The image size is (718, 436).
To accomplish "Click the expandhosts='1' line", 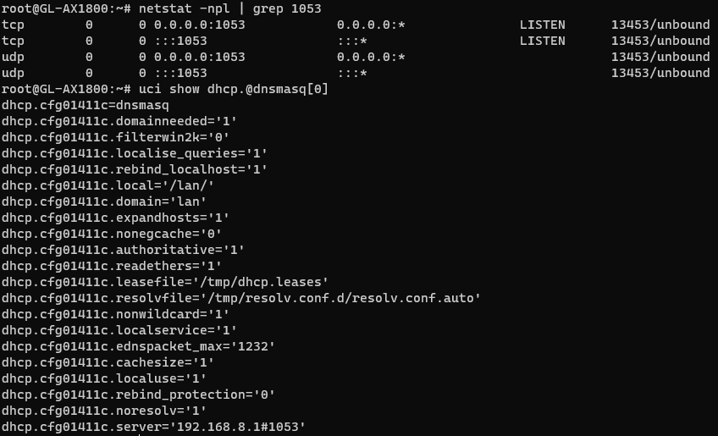I will tap(115, 218).
